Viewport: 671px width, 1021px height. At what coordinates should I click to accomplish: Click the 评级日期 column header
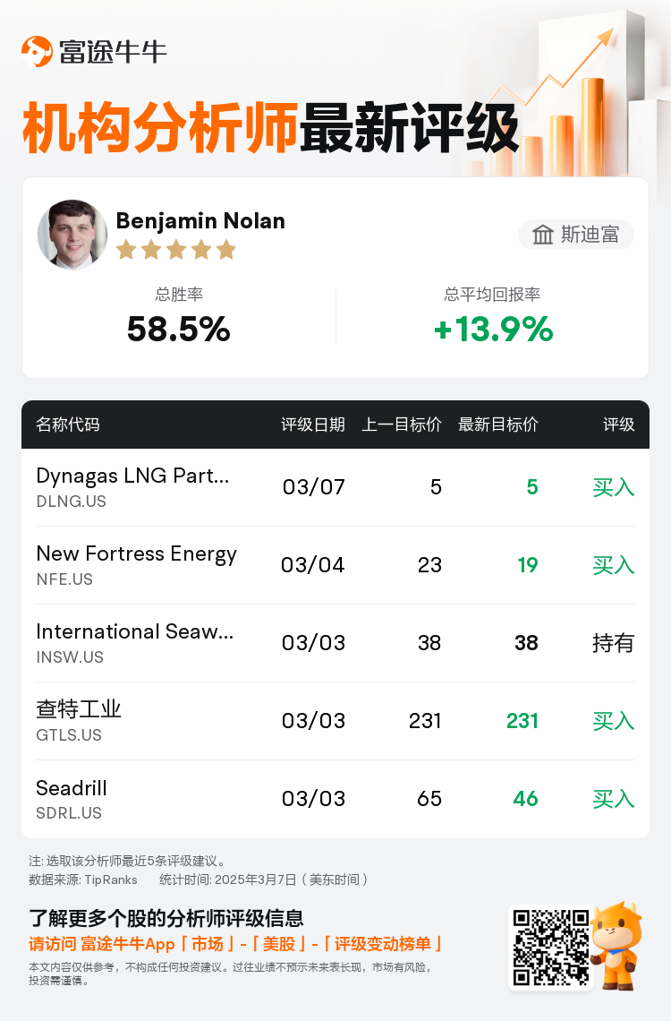click(313, 425)
